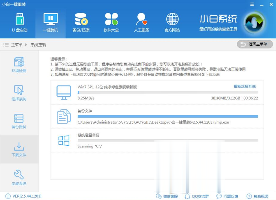The width and height of the screenshot is (276, 200).
Task: Click the 小白系统 round logo icon
Action: pos(255,23)
